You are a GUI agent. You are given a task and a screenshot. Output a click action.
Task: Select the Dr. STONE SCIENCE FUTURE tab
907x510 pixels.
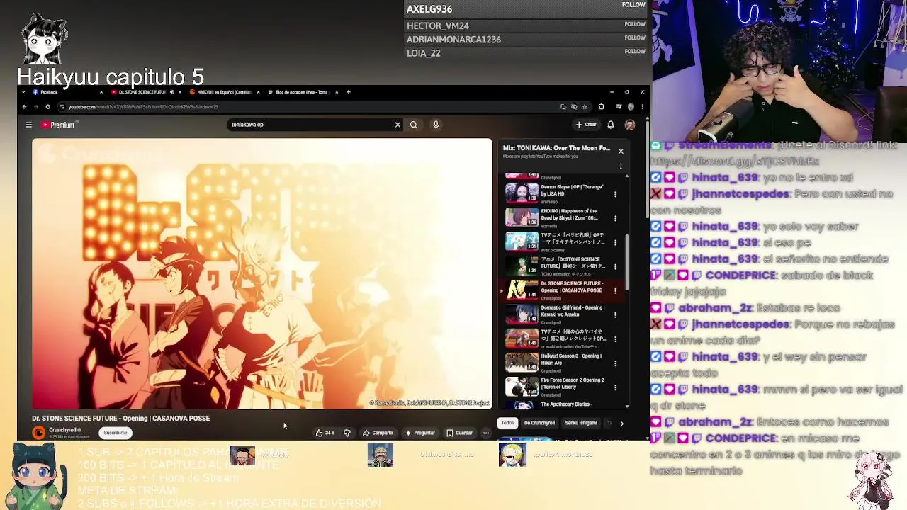[145, 92]
